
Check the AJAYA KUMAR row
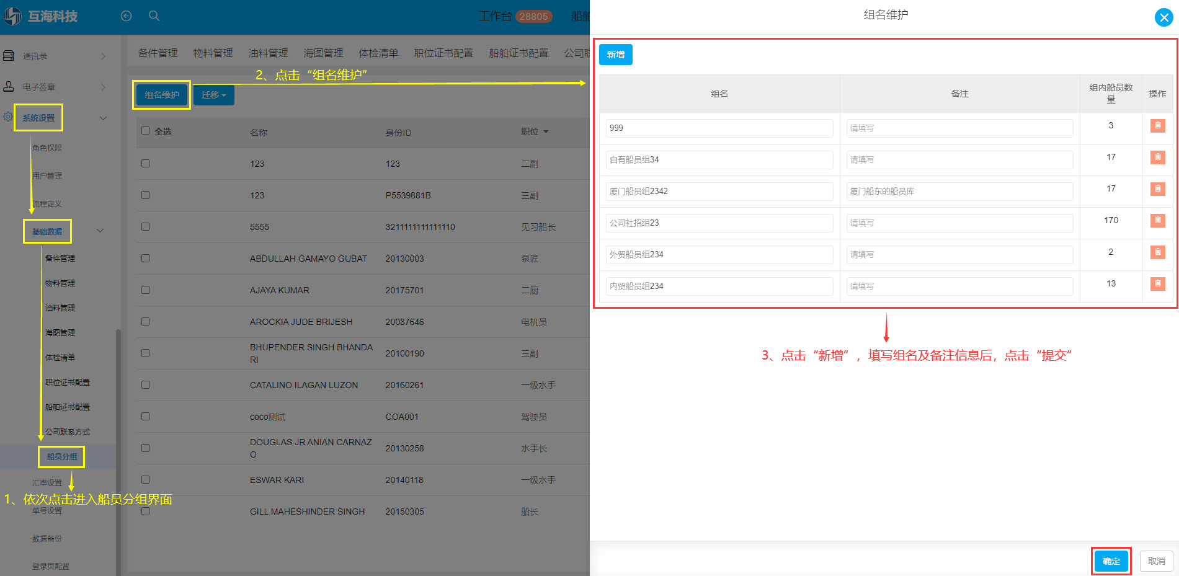(145, 290)
